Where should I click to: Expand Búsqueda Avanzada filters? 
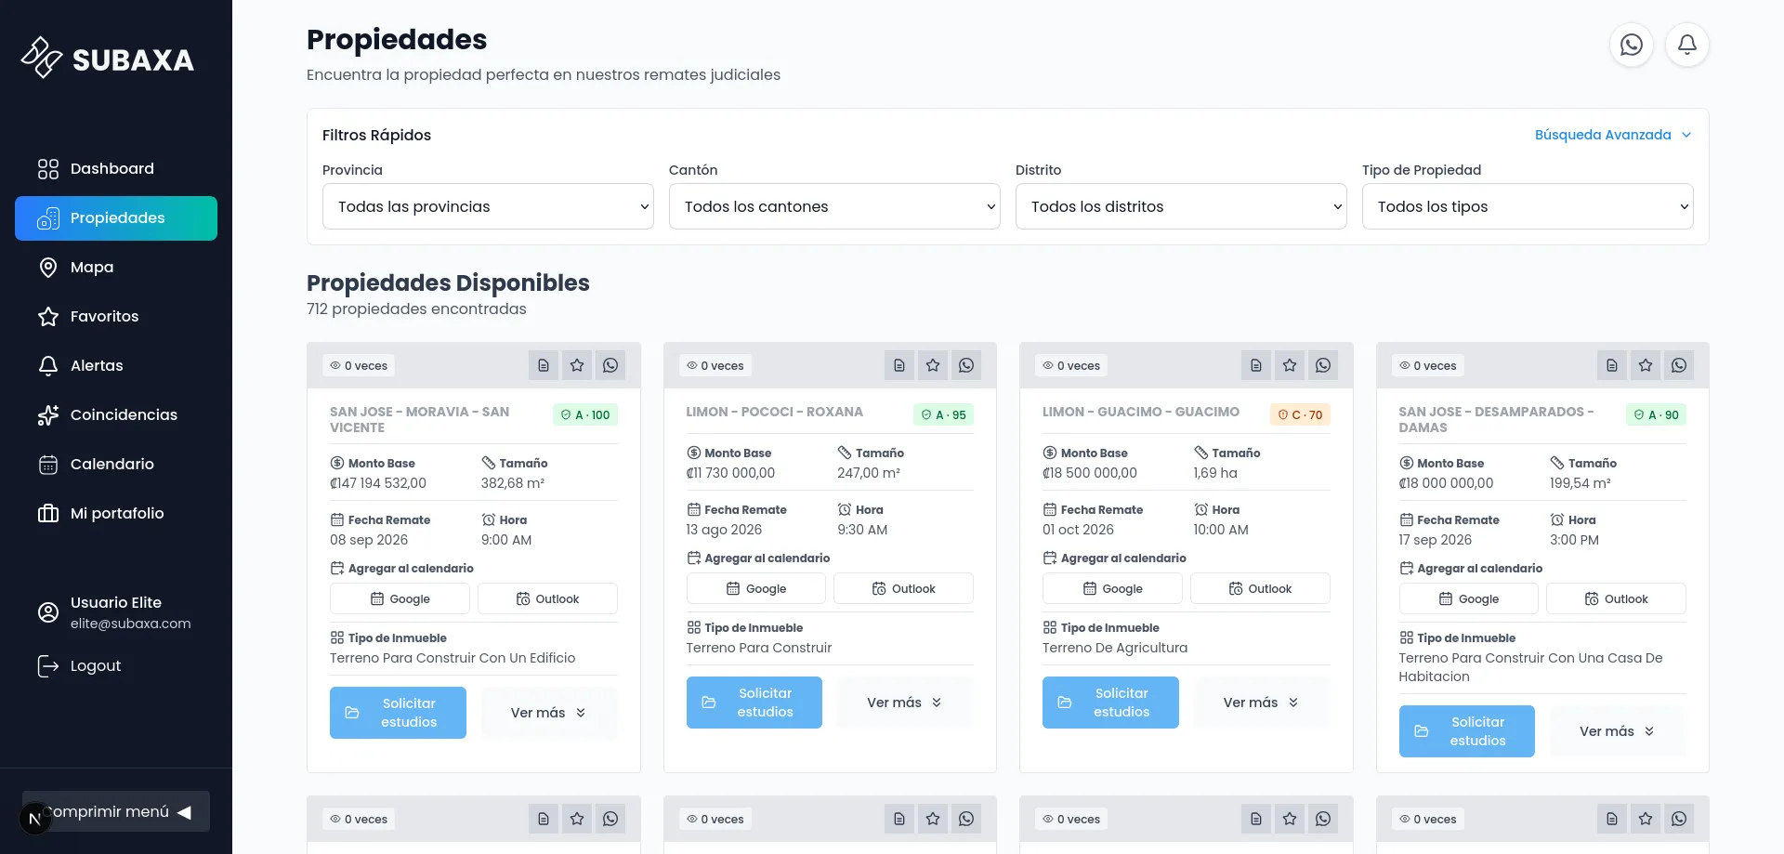1613,135
